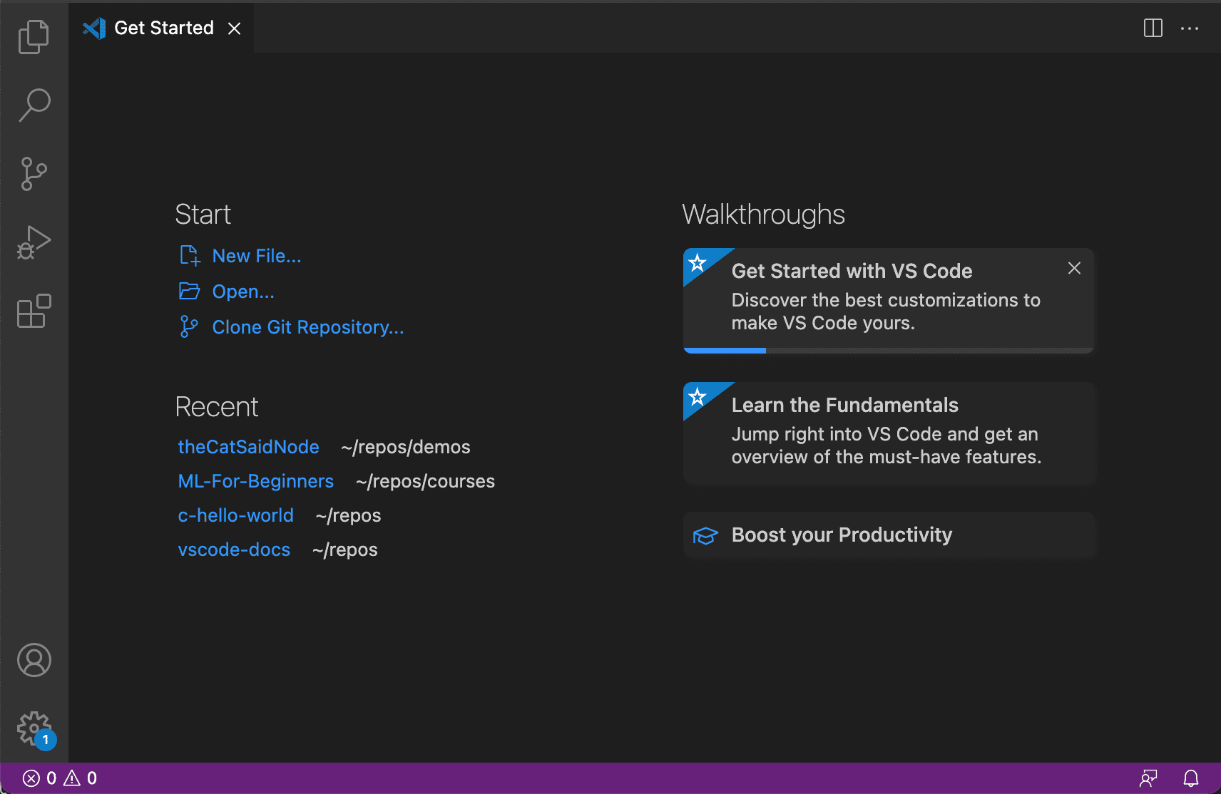
Task: Open the More Actions ellipsis menu
Action: coord(1190,28)
